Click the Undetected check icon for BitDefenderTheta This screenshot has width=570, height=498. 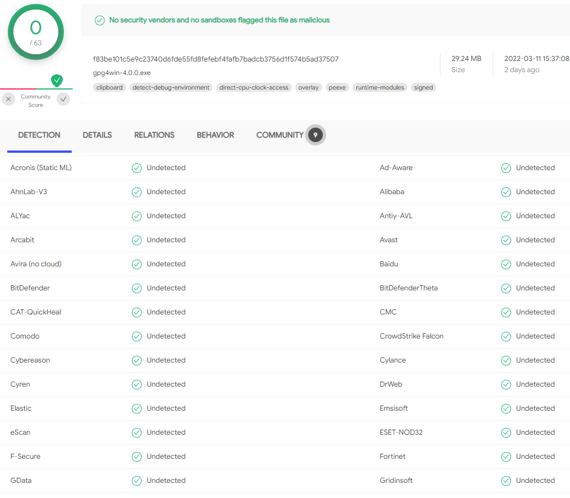click(506, 288)
